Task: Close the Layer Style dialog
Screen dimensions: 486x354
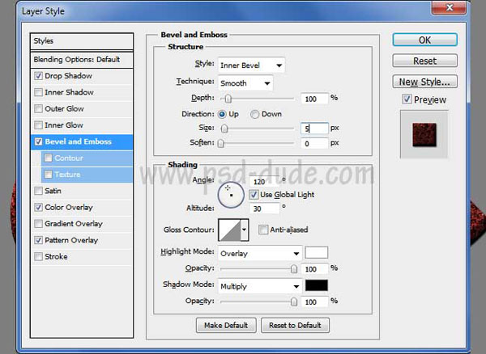Action: pos(467,11)
